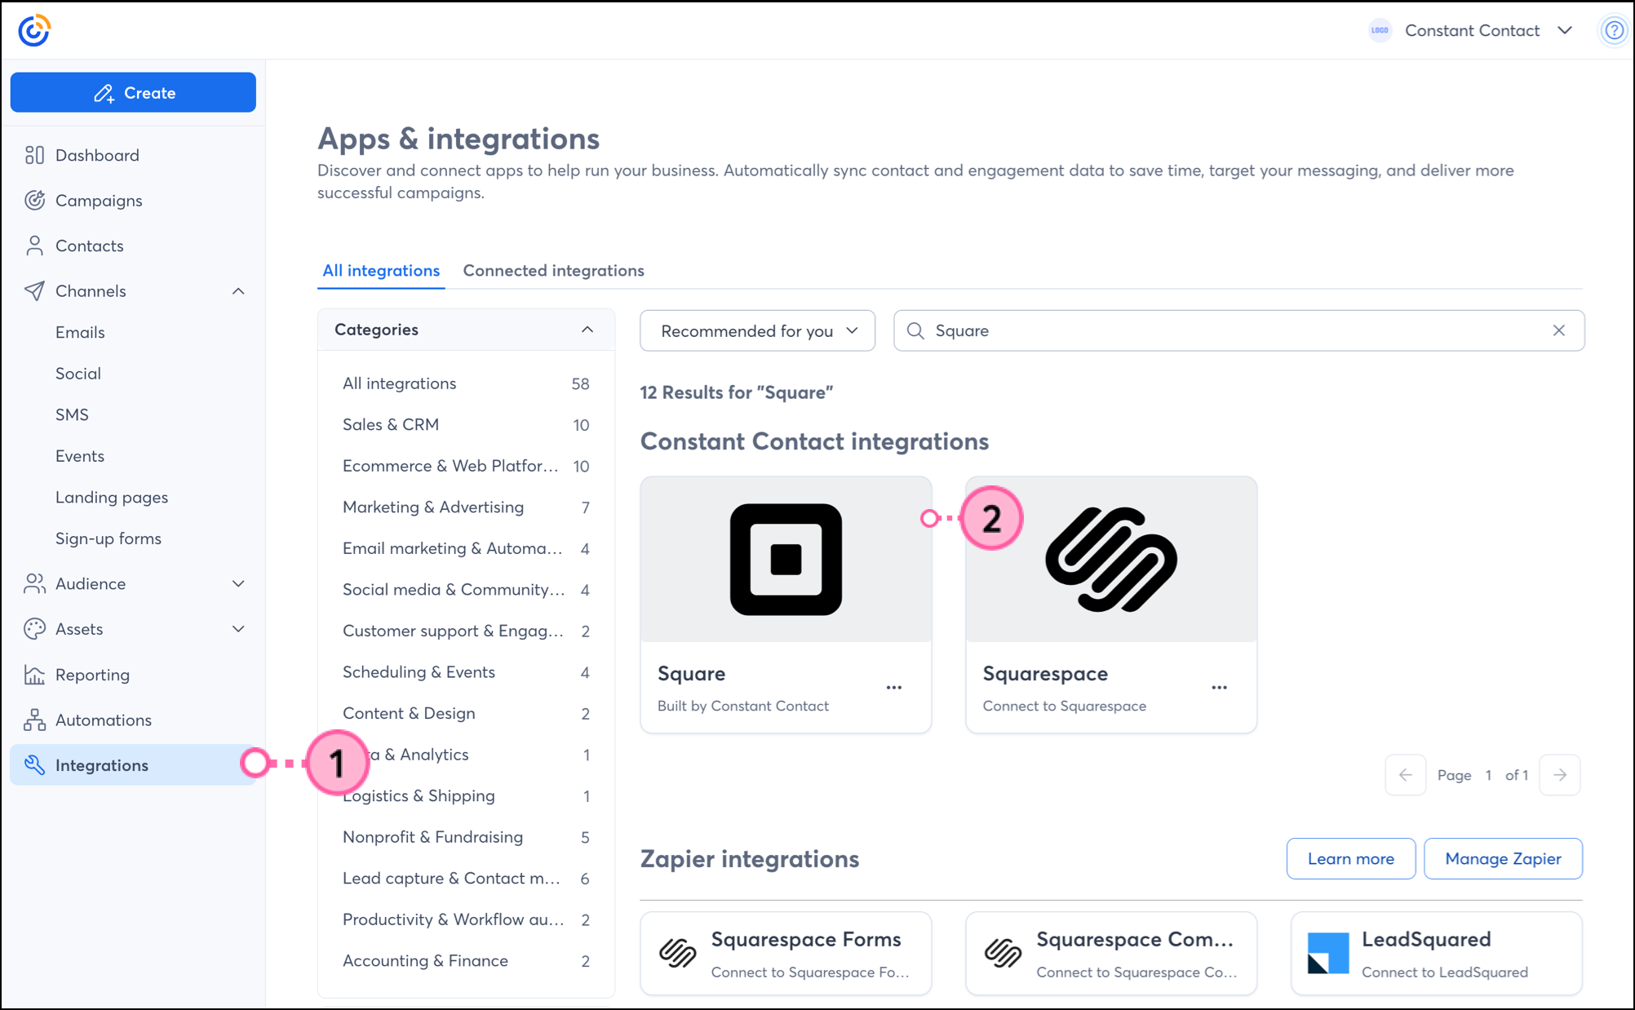Screen dimensions: 1635x1010
Task: Open Emails under Channels
Action: (80, 332)
